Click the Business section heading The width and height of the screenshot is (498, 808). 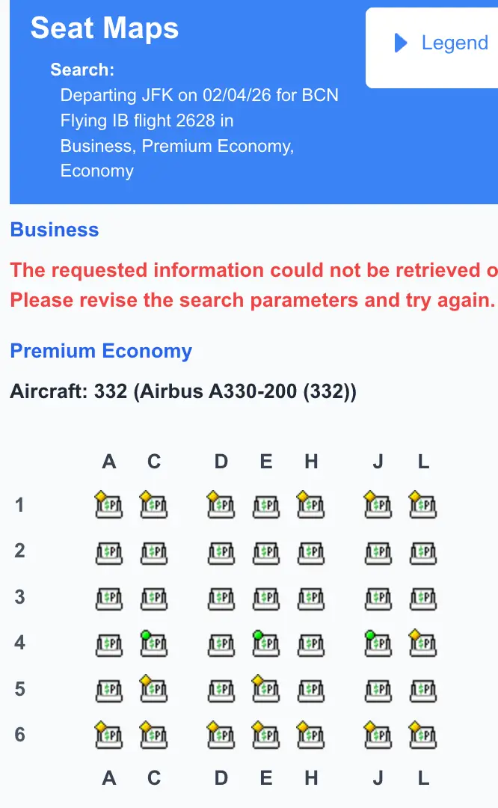55,230
